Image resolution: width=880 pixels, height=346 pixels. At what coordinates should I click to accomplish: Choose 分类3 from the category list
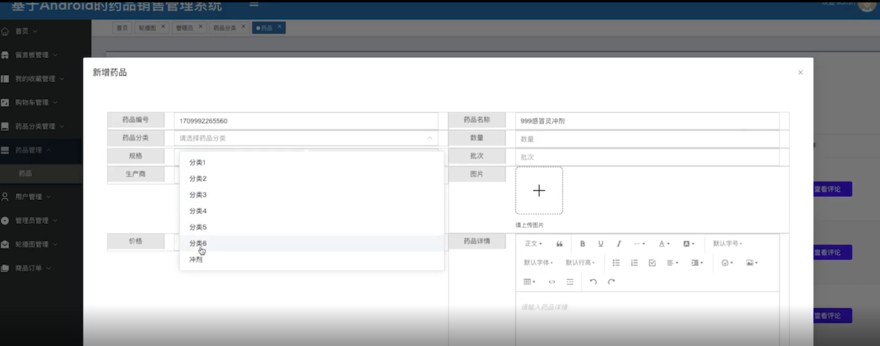point(312,195)
